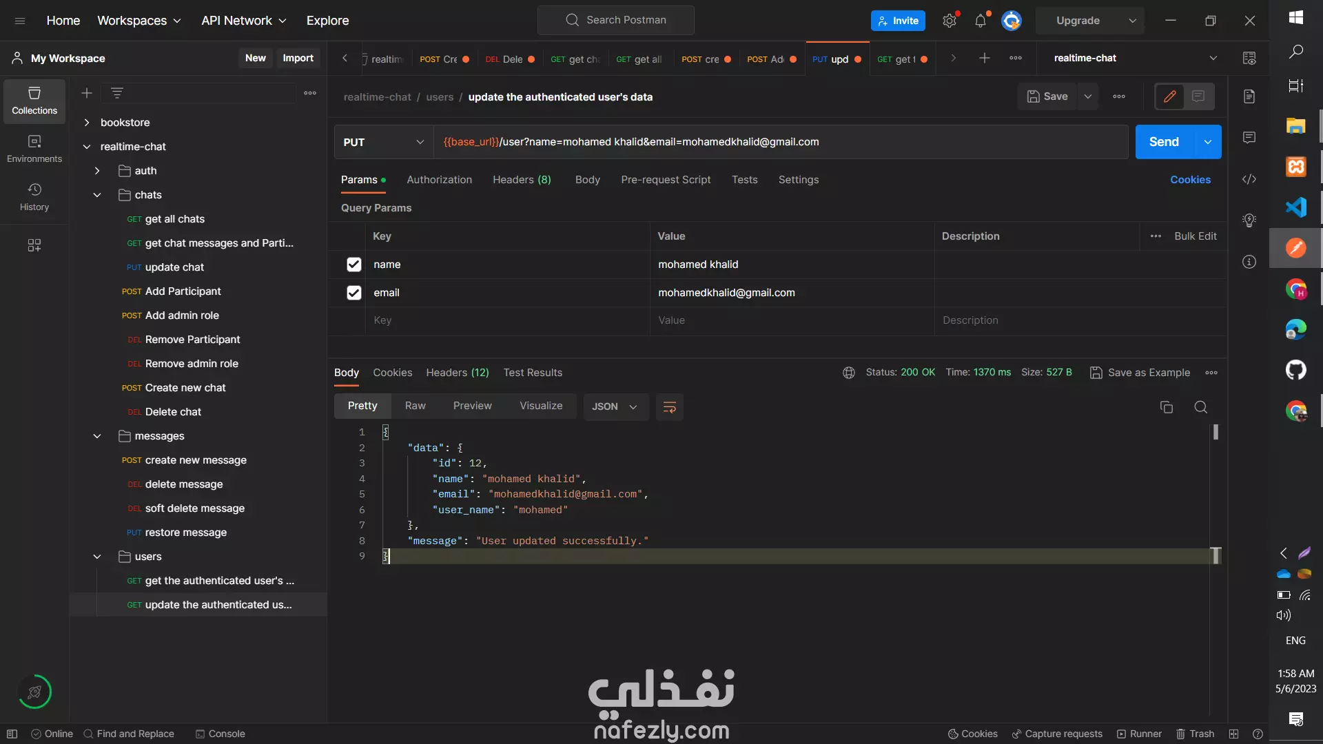Image resolution: width=1323 pixels, height=744 pixels.
Task: Click the filter collections icon
Action: pos(117,93)
